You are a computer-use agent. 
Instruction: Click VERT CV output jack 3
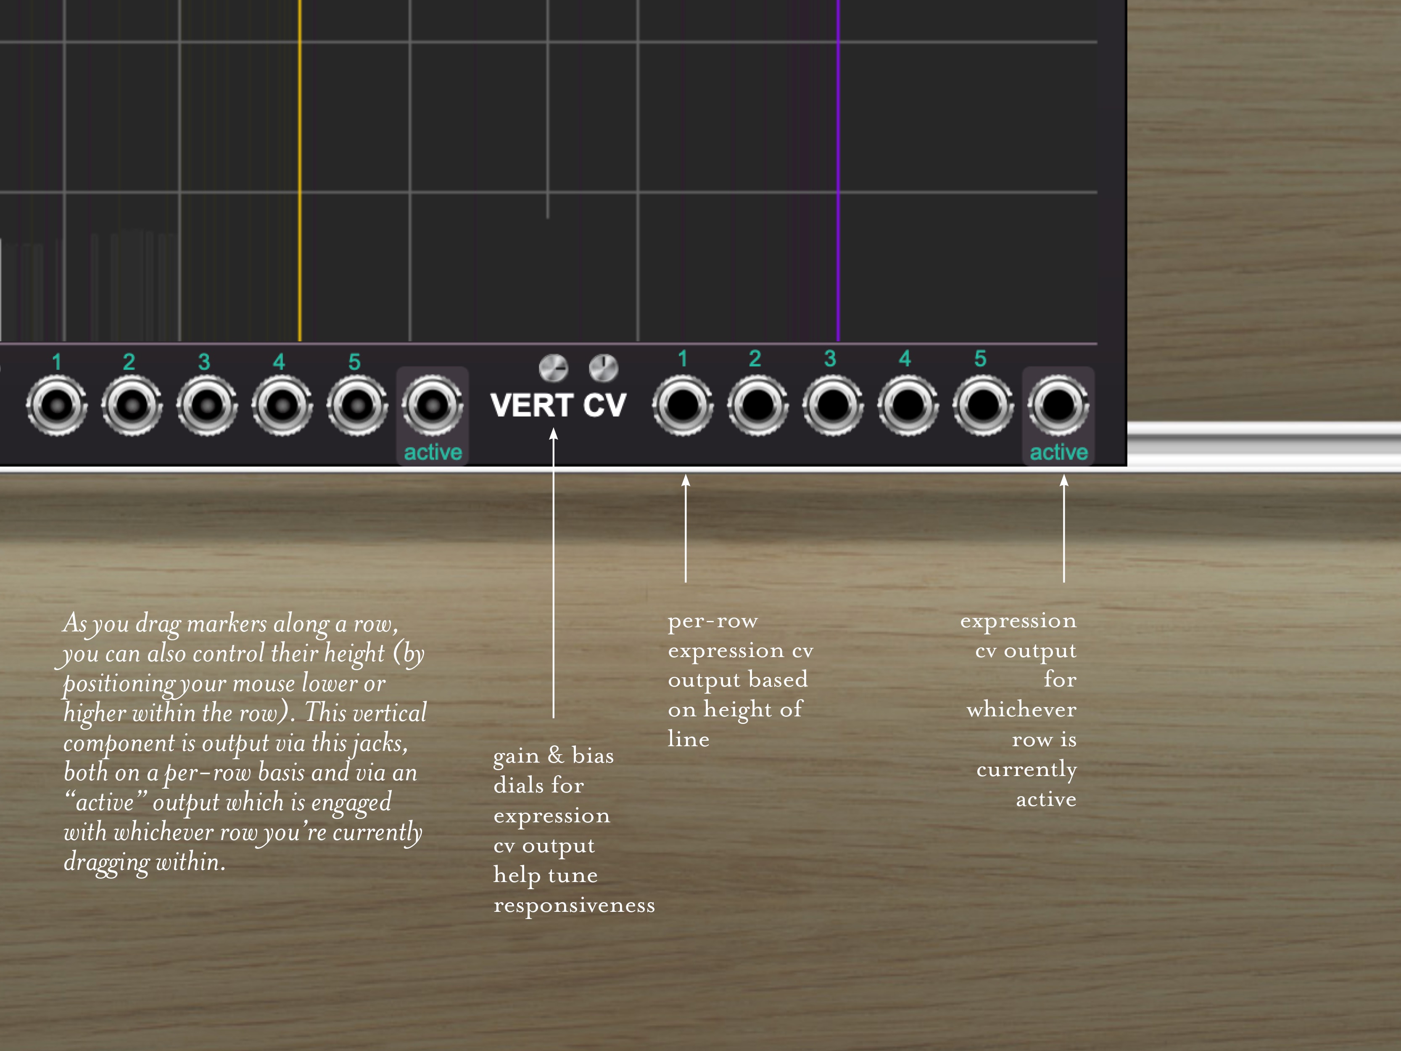pyautogui.click(x=833, y=405)
